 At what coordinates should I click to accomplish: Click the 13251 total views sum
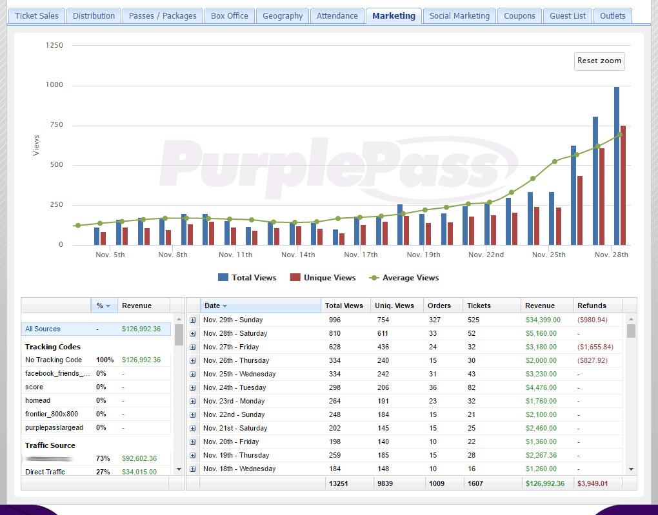pyautogui.click(x=339, y=483)
